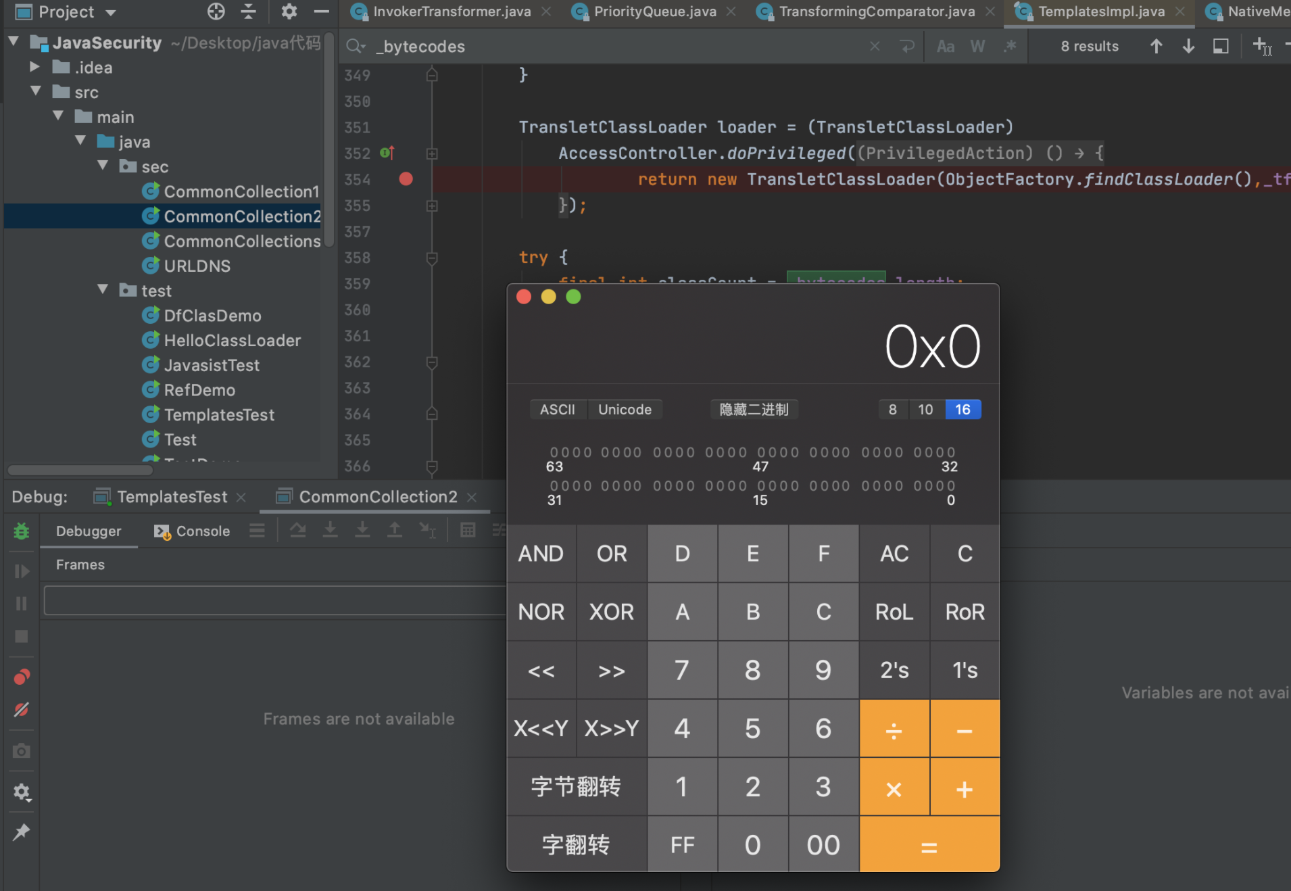Click the collapse all icon in Project panel
This screenshot has height=891, width=1291.
(249, 11)
